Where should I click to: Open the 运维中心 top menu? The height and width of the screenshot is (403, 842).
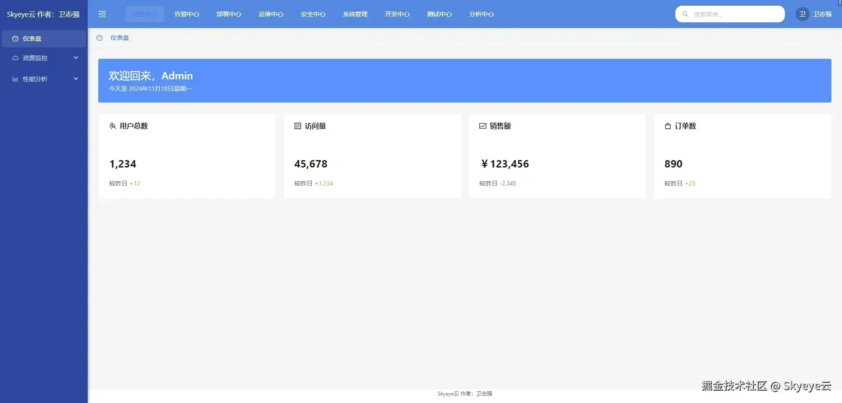(x=271, y=14)
